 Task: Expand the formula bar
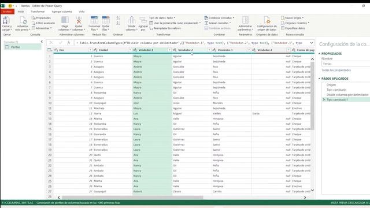pyautogui.click(x=312, y=43)
